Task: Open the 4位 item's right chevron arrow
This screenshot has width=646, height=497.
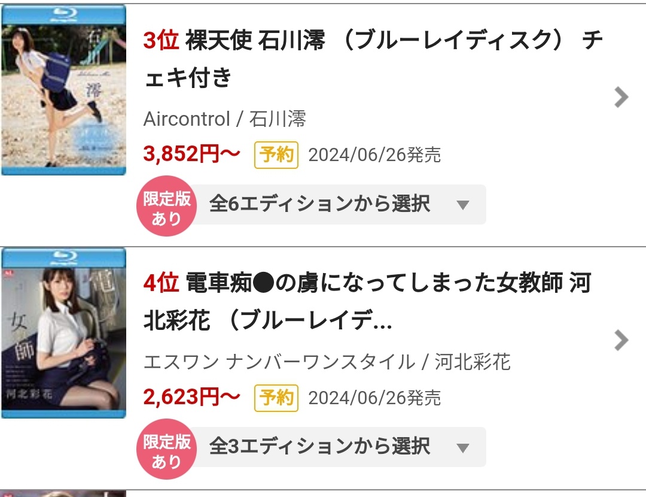Action: [x=621, y=340]
